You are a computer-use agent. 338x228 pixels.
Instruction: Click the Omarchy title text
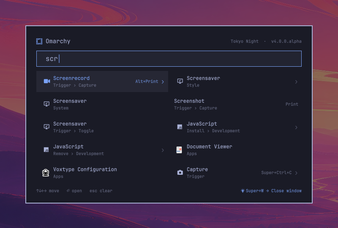point(58,41)
